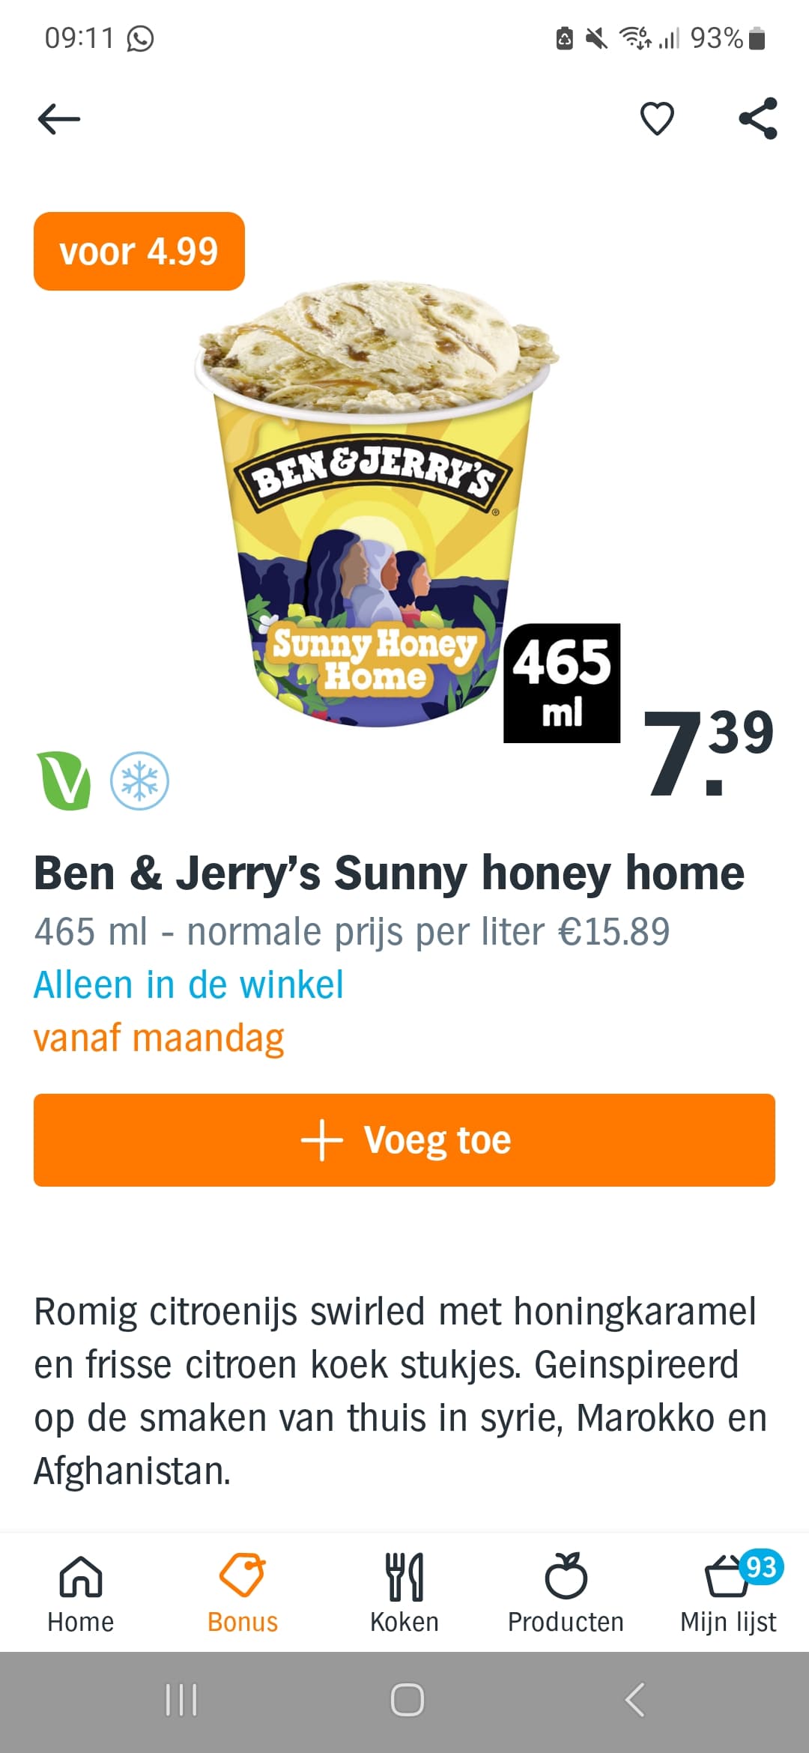Toggle the heart favorite icon
The image size is (809, 1753).
point(657,119)
